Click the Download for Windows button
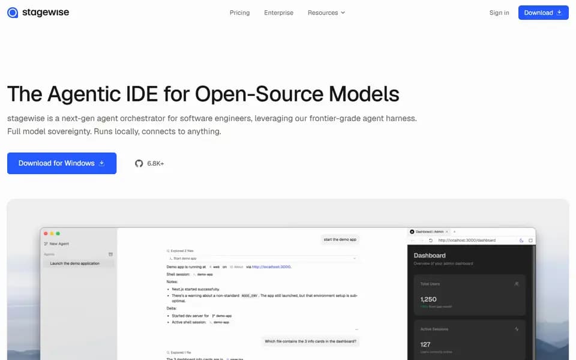This screenshot has height=360, width=576. tap(62, 163)
